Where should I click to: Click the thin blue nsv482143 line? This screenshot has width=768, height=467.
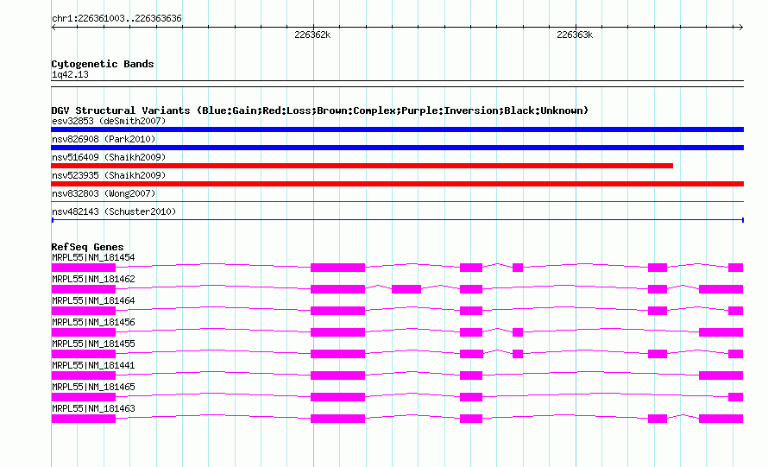397,220
